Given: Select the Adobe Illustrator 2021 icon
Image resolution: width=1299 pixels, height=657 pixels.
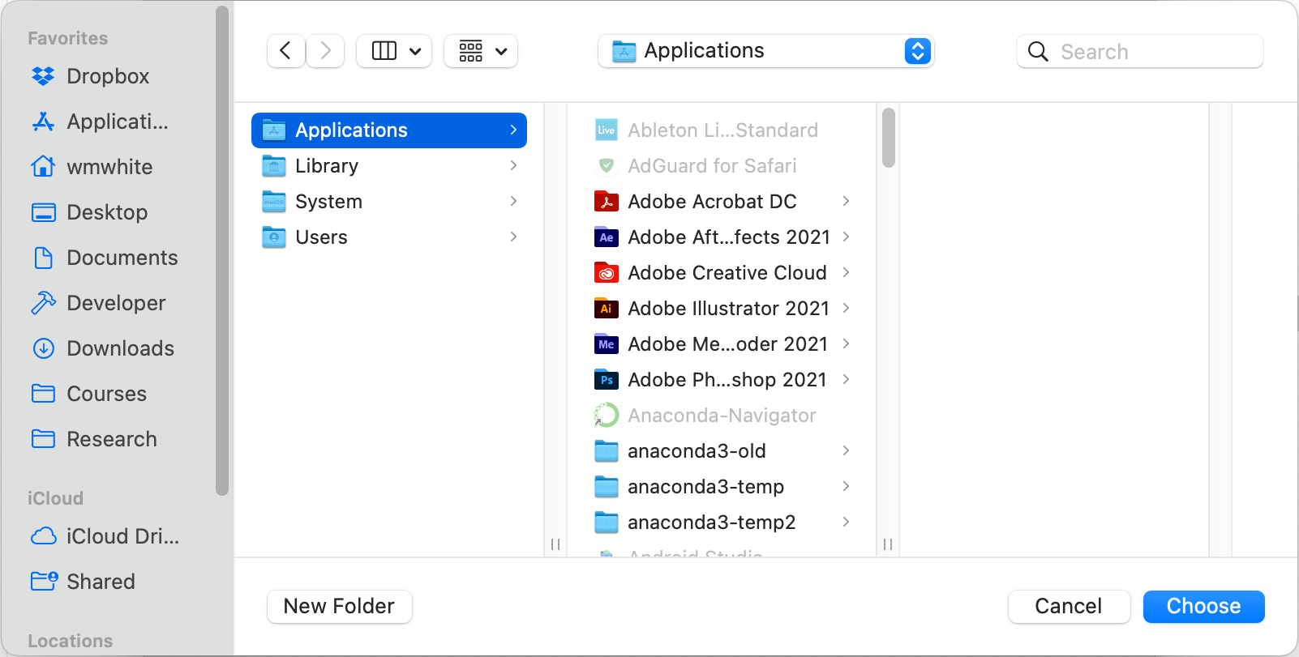Looking at the screenshot, I should pos(606,309).
